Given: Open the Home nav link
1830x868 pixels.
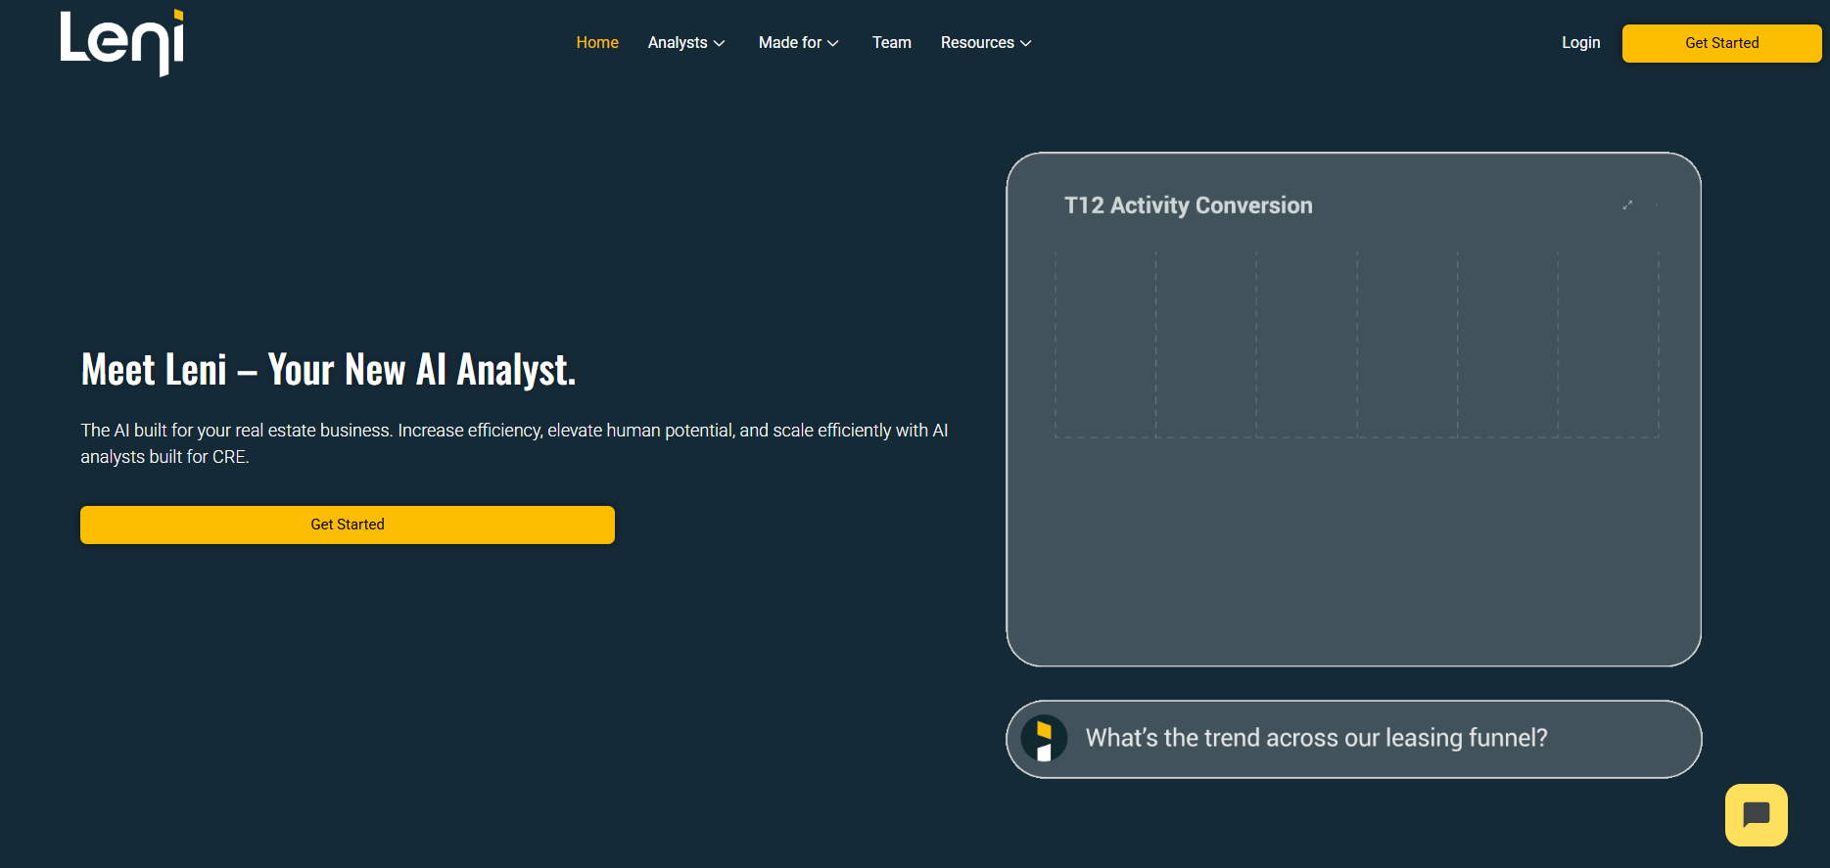Looking at the screenshot, I should (597, 43).
